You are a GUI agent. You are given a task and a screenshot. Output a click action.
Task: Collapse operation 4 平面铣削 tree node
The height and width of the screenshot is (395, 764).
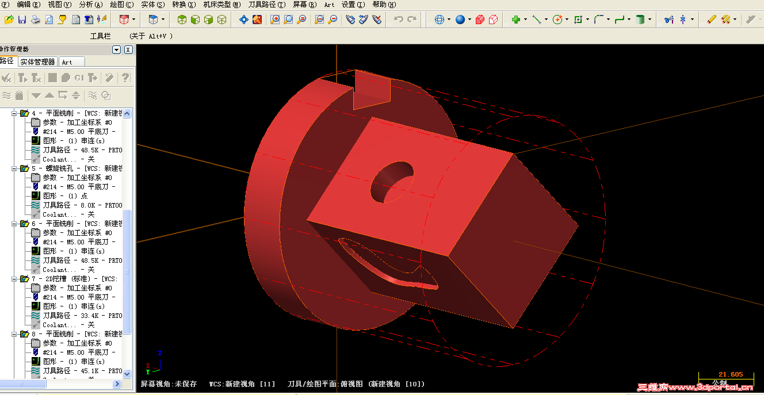click(x=15, y=113)
